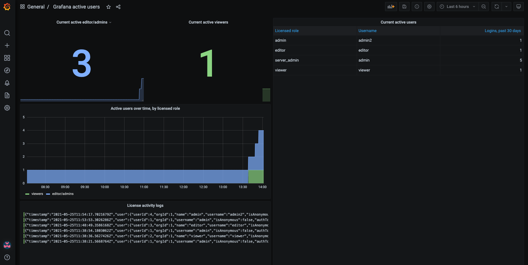Click the viewer username cell
The width and height of the screenshot is (528, 265).
coord(398,70)
